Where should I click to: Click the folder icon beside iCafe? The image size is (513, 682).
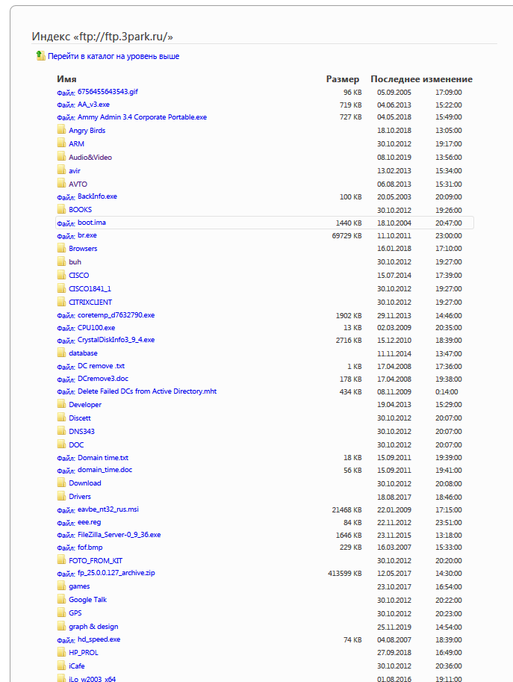click(62, 666)
